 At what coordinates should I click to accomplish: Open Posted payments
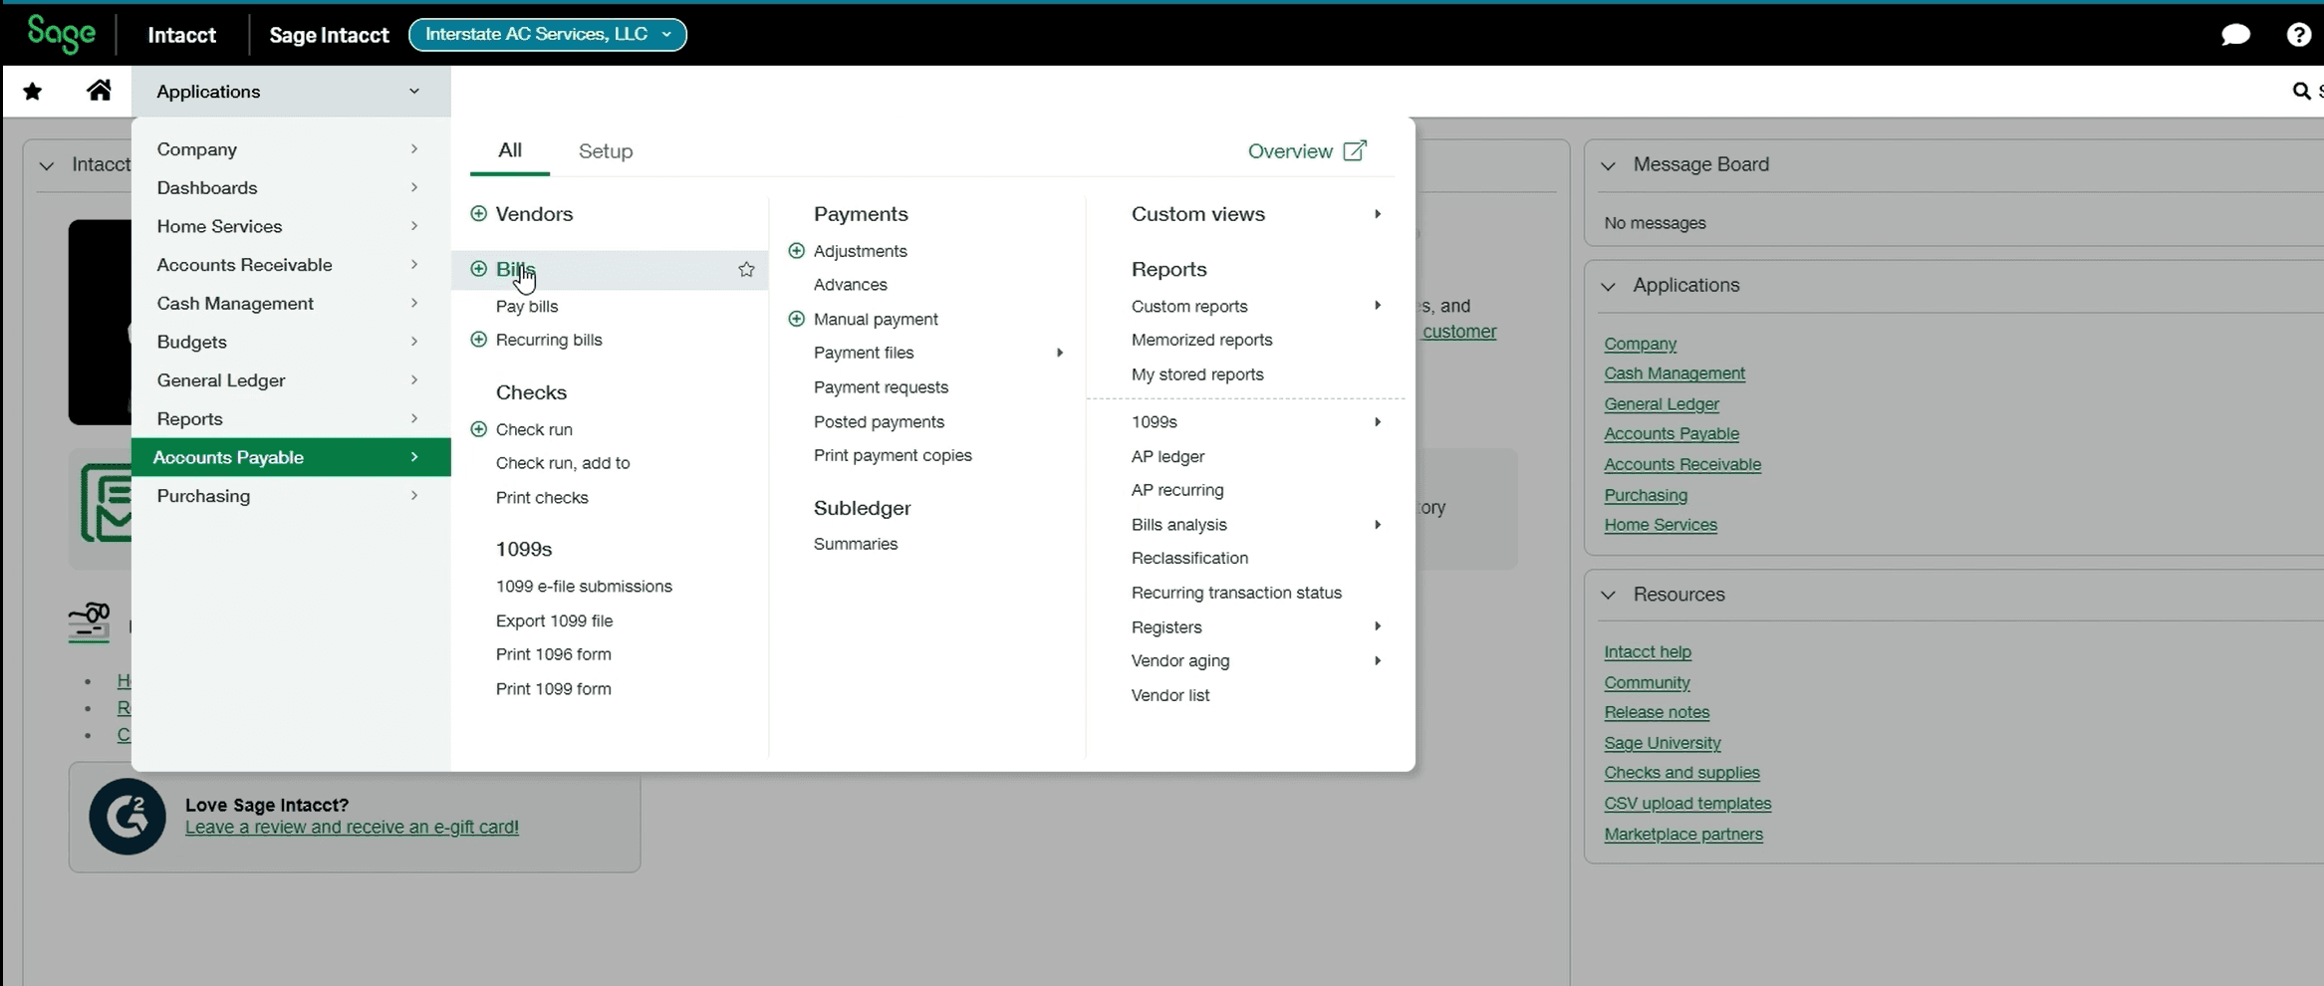pos(879,422)
